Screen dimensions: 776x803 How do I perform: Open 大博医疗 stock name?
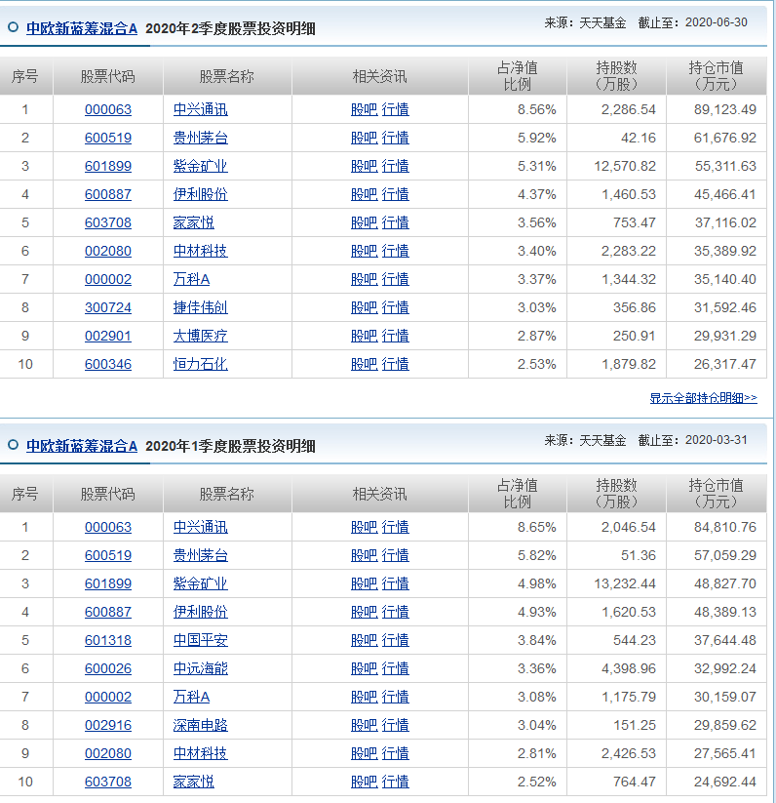coord(201,336)
